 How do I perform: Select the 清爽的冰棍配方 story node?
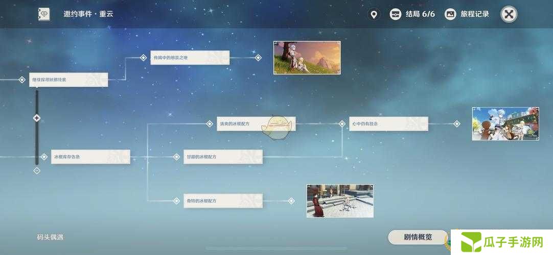[256, 124]
